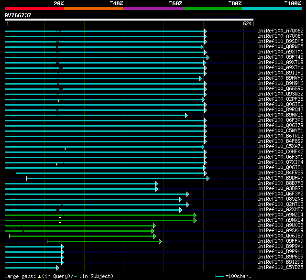Select the UniRef100_B9P9H1 label

(x=280, y=252)
